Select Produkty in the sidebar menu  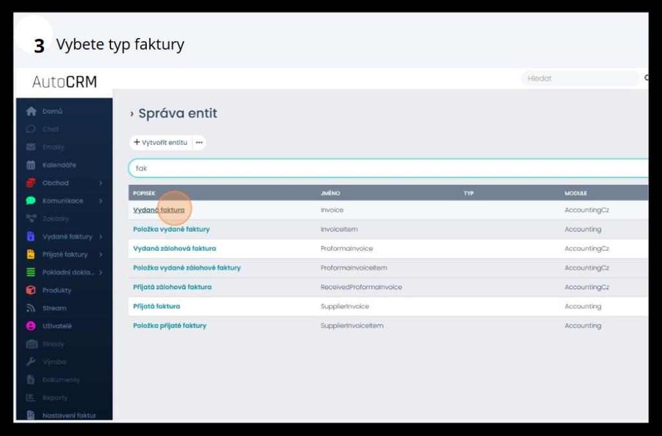[x=57, y=290]
